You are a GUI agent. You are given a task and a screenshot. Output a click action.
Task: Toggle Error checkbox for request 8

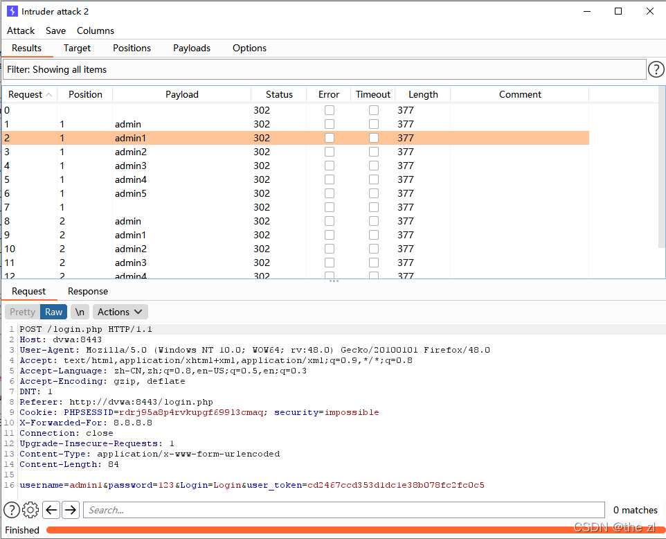point(329,221)
